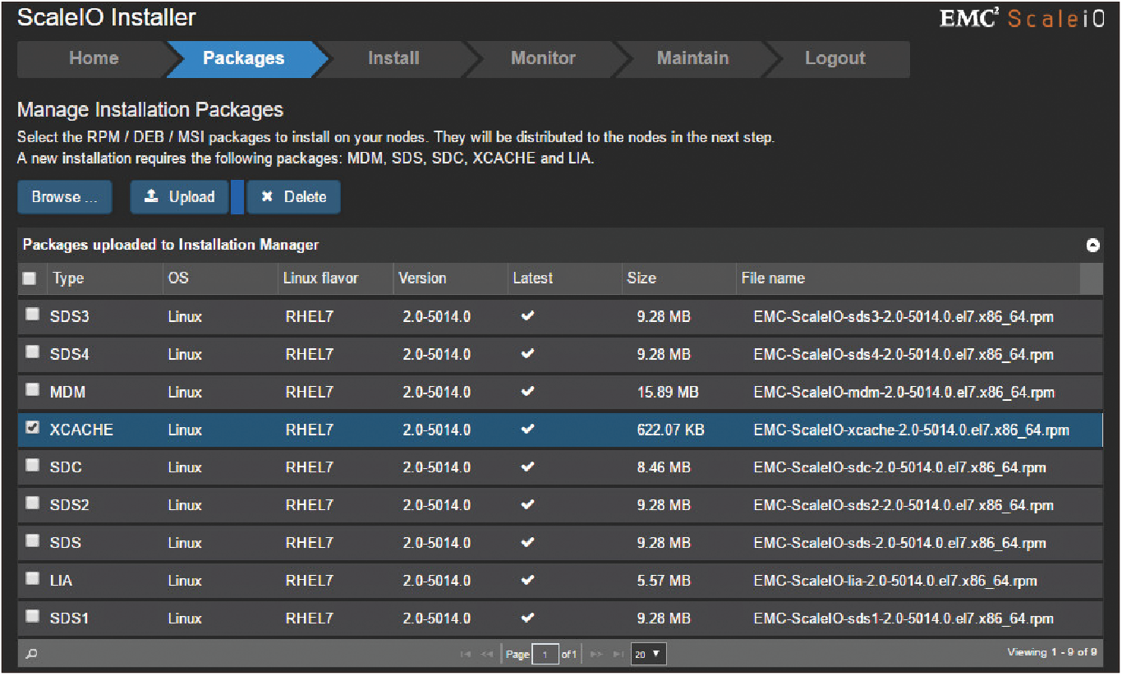Screen dimensions: 1122x676
Task: Click the 5.57 MB size cell
Action: point(664,581)
